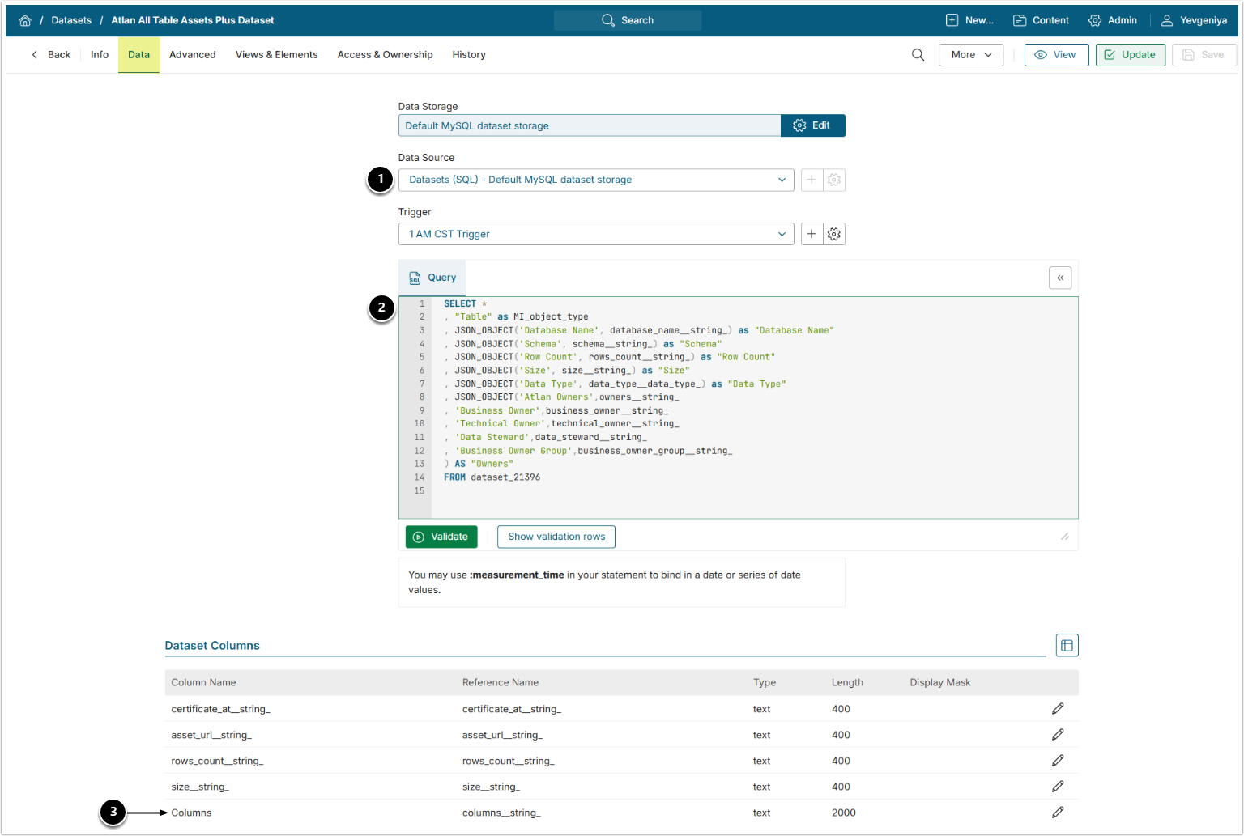Screen dimensions: 1244x836
Task: Open the More dropdown menu
Action: click(970, 55)
